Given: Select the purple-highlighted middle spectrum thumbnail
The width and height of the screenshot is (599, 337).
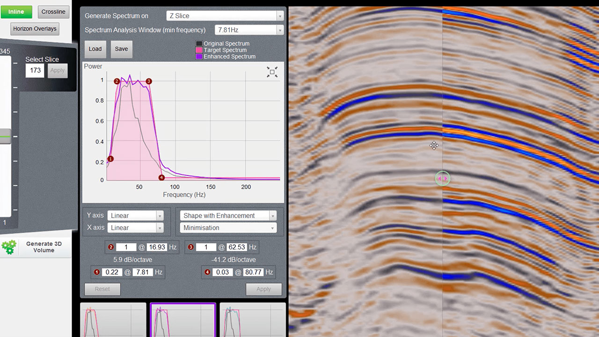Looking at the screenshot, I should (x=183, y=320).
